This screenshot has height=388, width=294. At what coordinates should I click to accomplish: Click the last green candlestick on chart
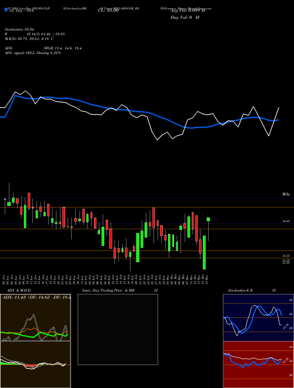tap(208, 219)
